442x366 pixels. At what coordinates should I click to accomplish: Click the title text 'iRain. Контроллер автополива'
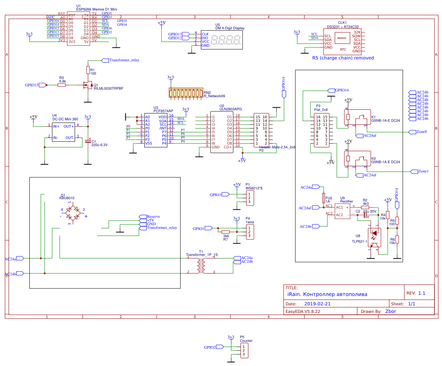click(x=327, y=294)
